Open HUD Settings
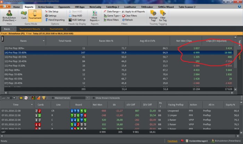243x144 pixels. click(x=77, y=20)
